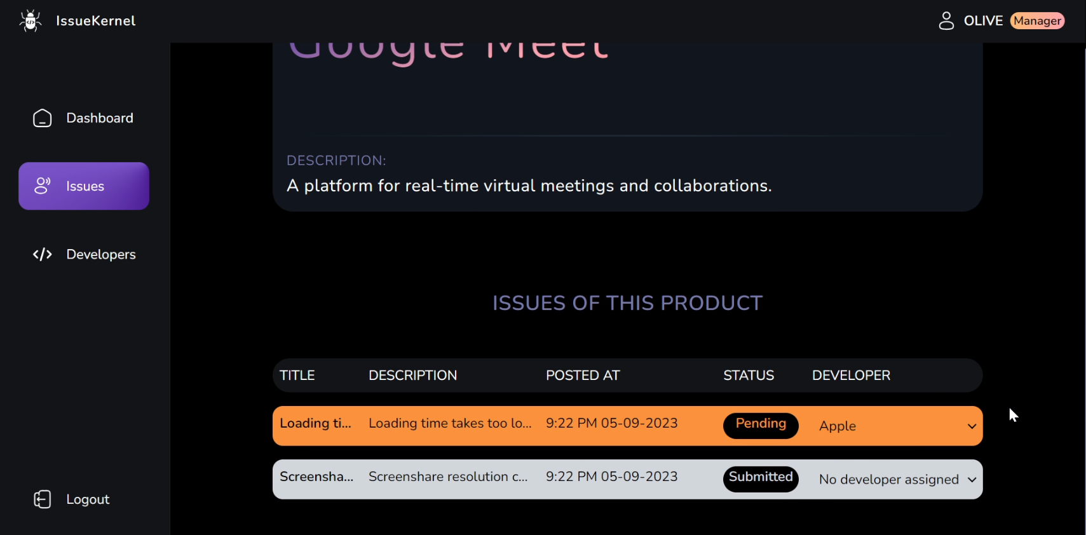Click the IssueKernel brand name
Image resolution: width=1086 pixels, height=535 pixels.
pyautogui.click(x=96, y=21)
